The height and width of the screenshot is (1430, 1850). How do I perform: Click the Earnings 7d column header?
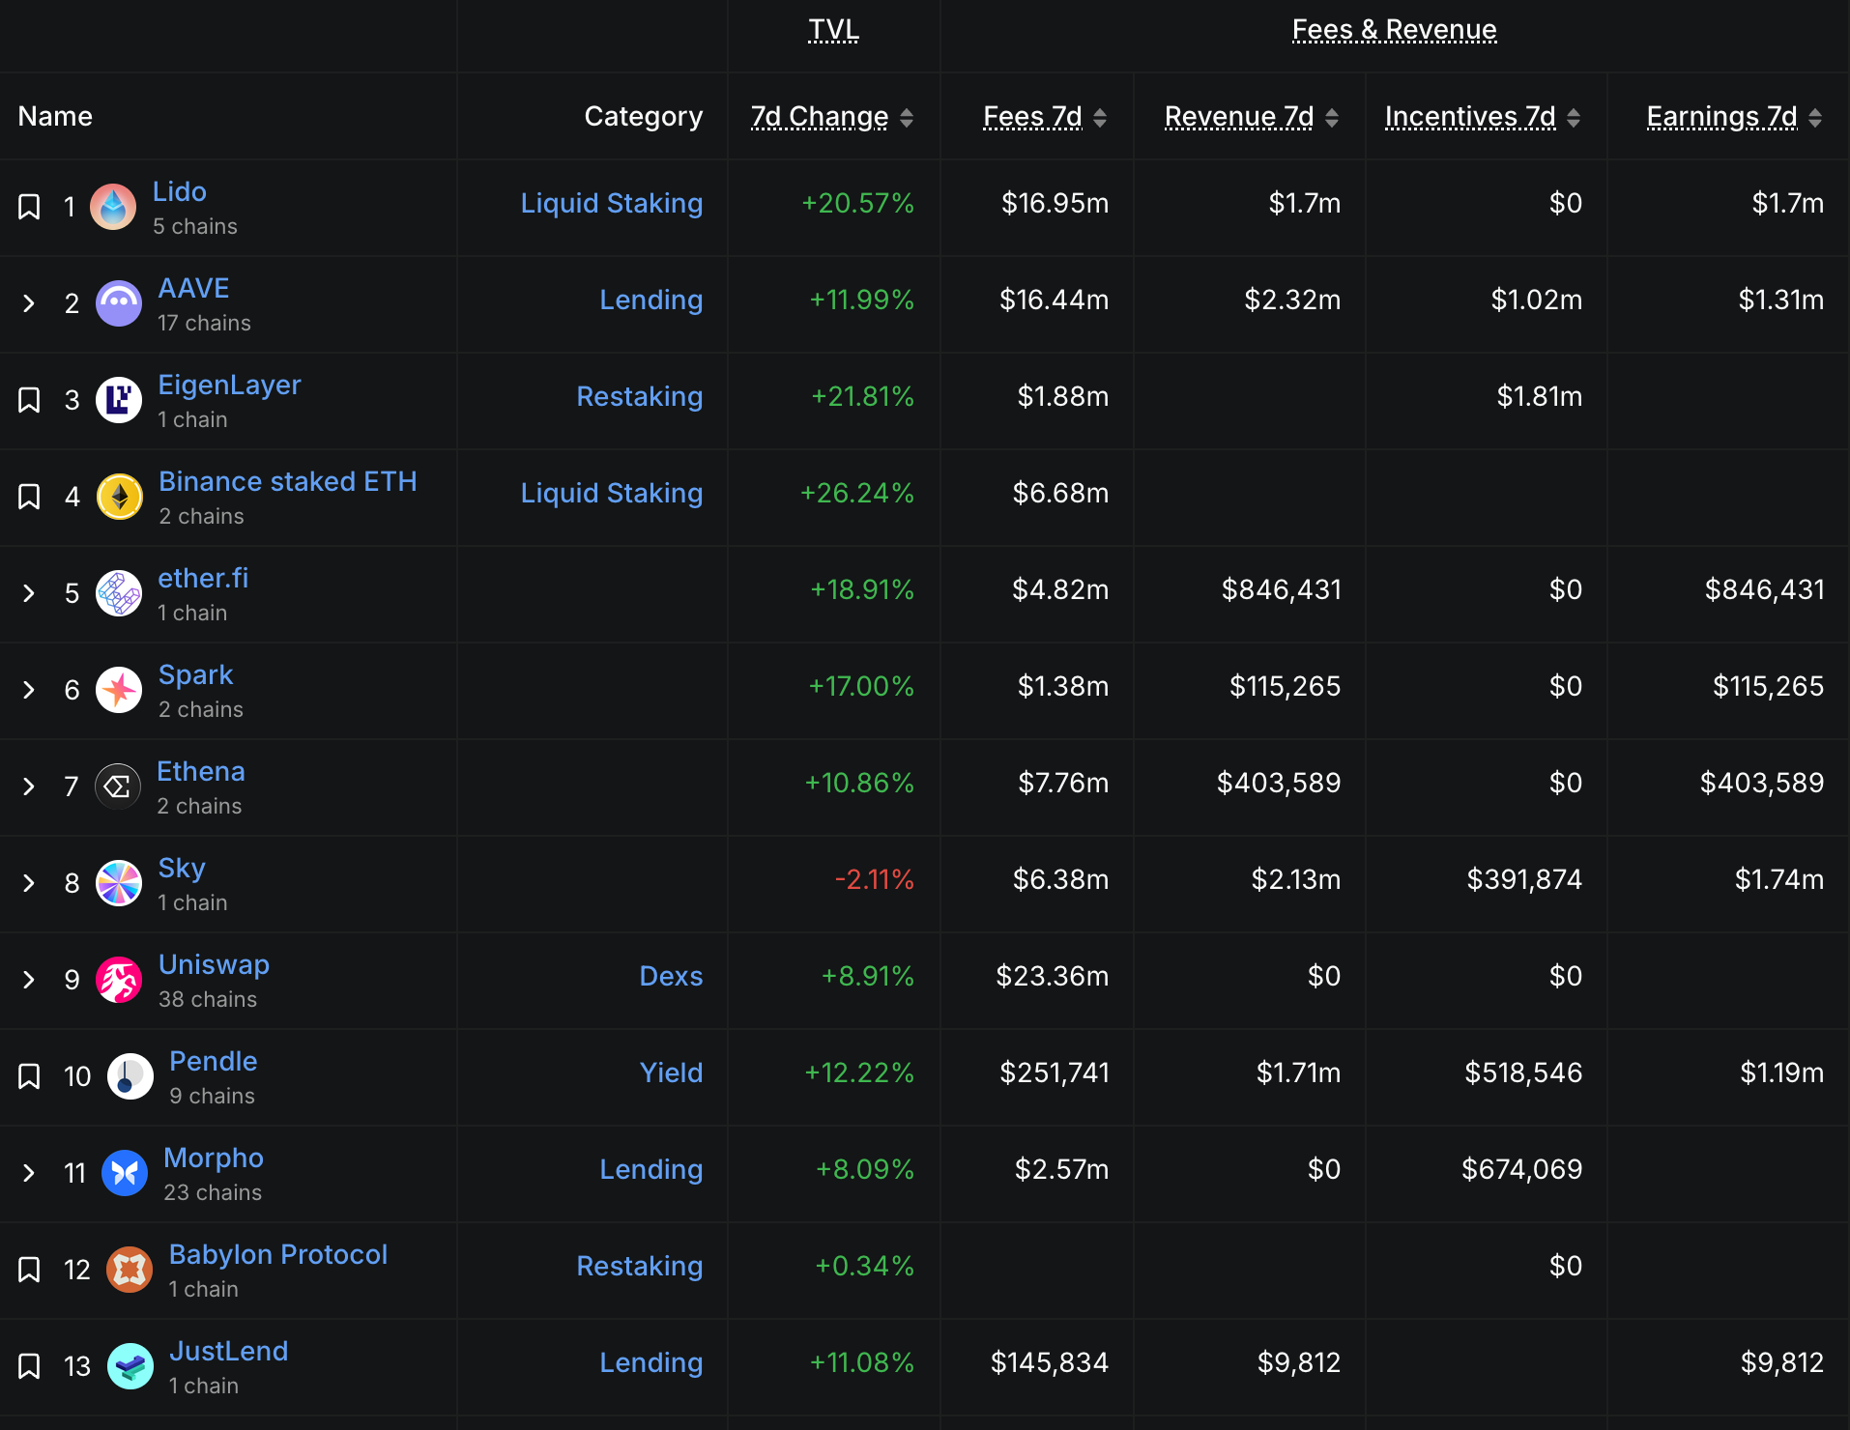1721,117
